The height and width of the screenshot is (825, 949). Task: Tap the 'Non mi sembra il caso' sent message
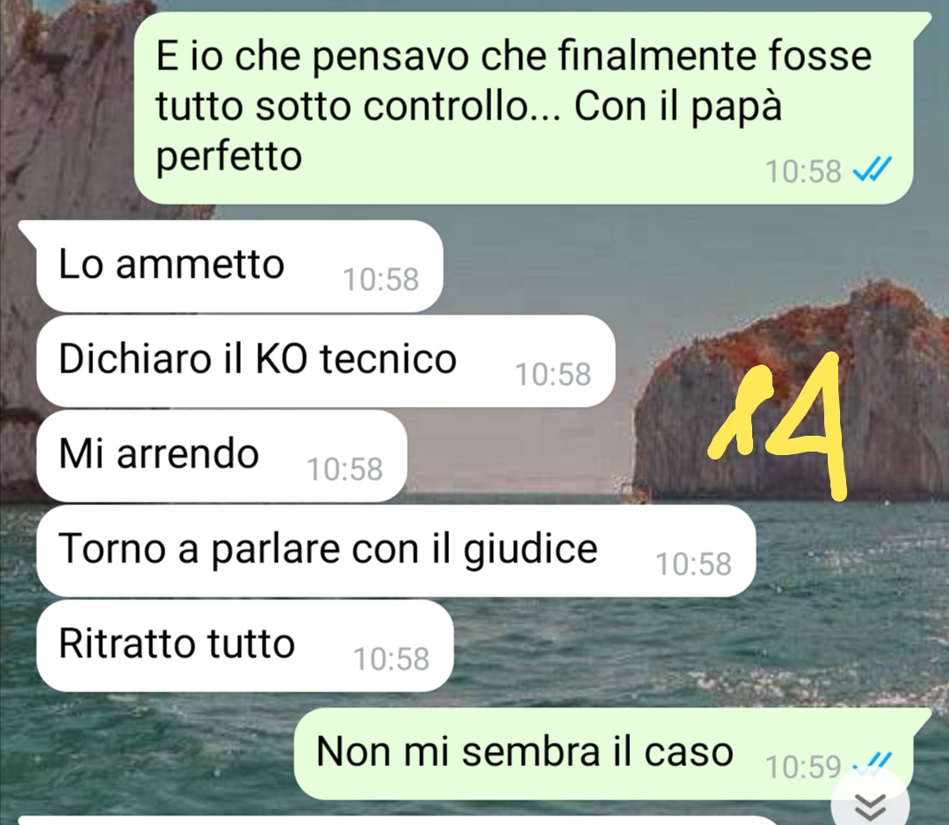[x=612, y=753]
